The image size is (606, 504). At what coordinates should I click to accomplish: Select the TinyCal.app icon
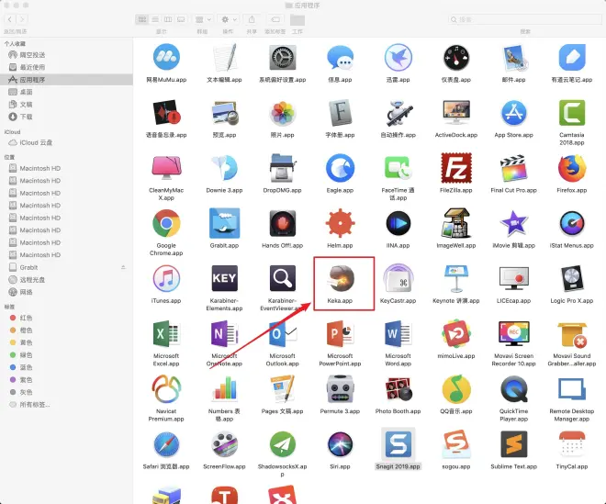[x=572, y=444]
